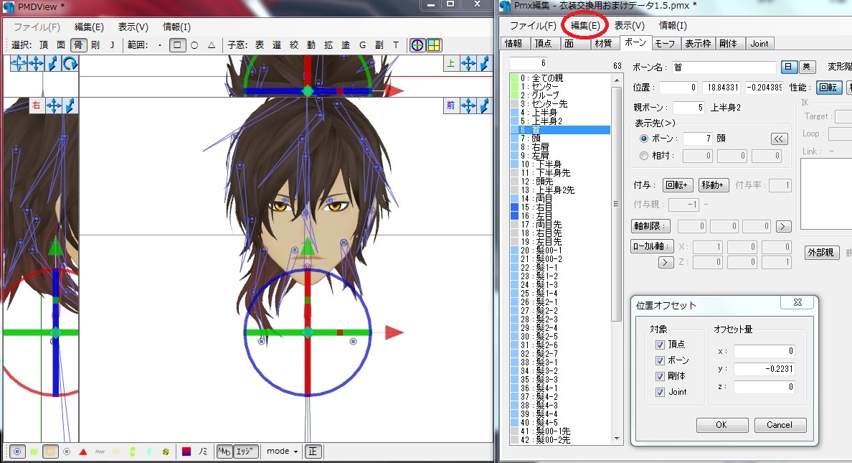Click the ローカル軸 button

(651, 246)
